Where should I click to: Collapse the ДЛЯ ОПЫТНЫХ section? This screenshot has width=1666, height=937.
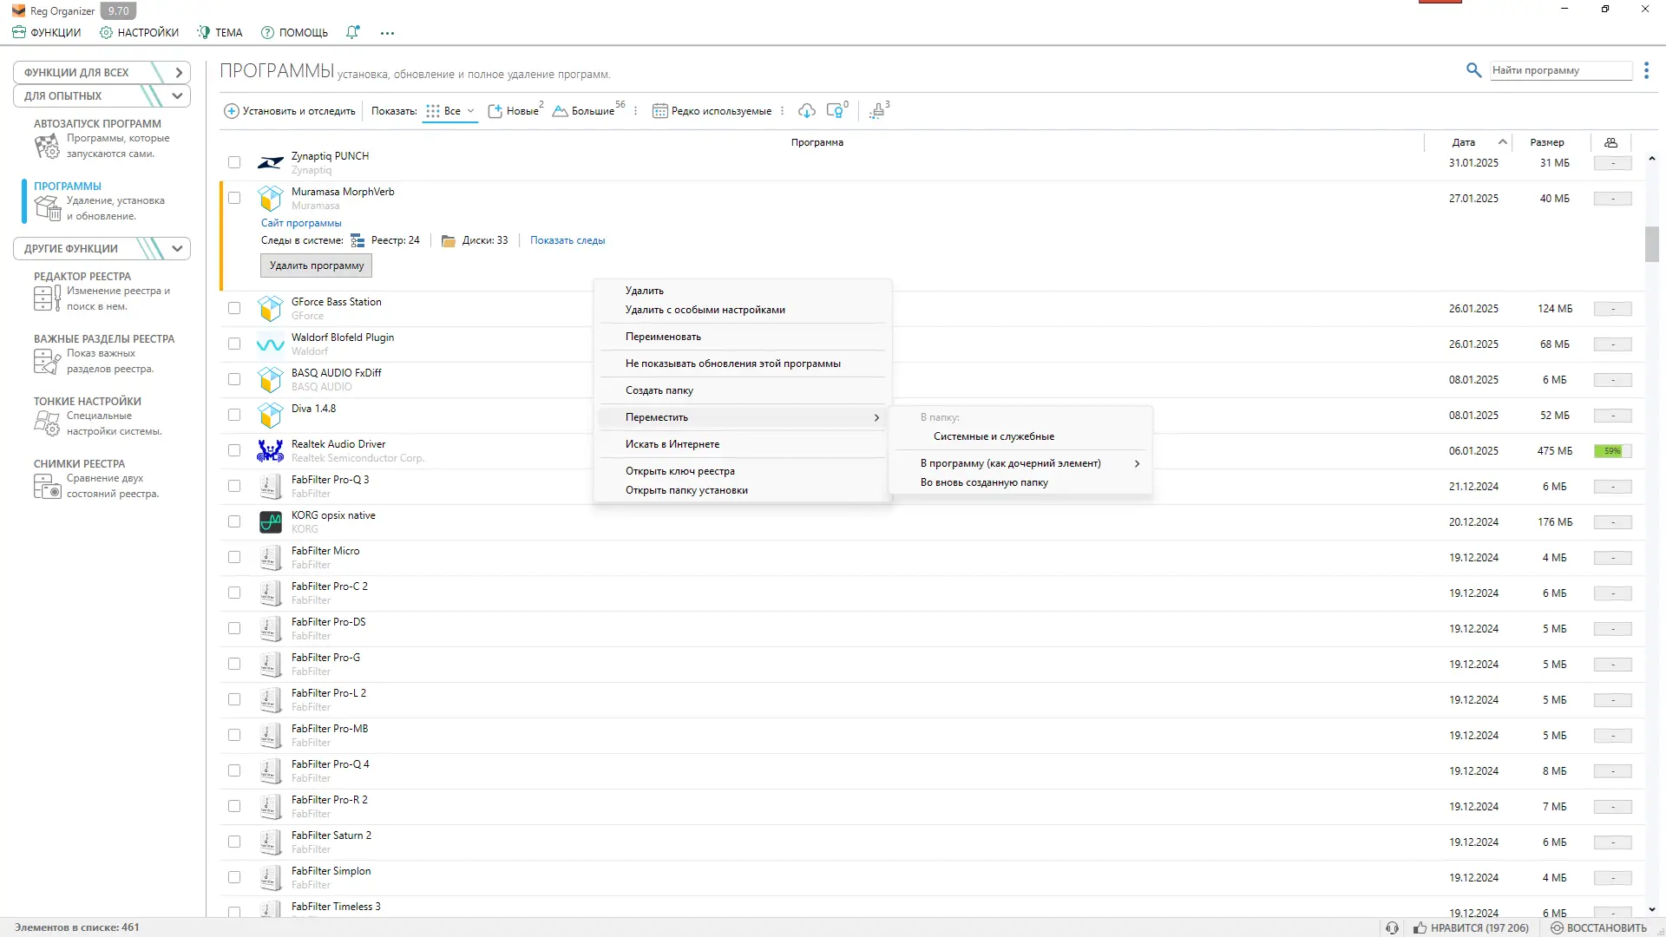click(177, 96)
